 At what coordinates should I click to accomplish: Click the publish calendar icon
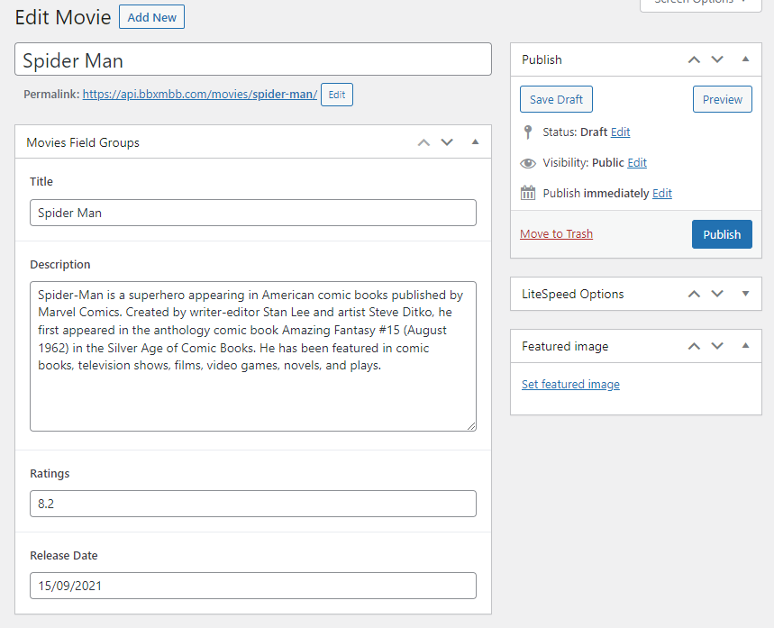pos(528,193)
